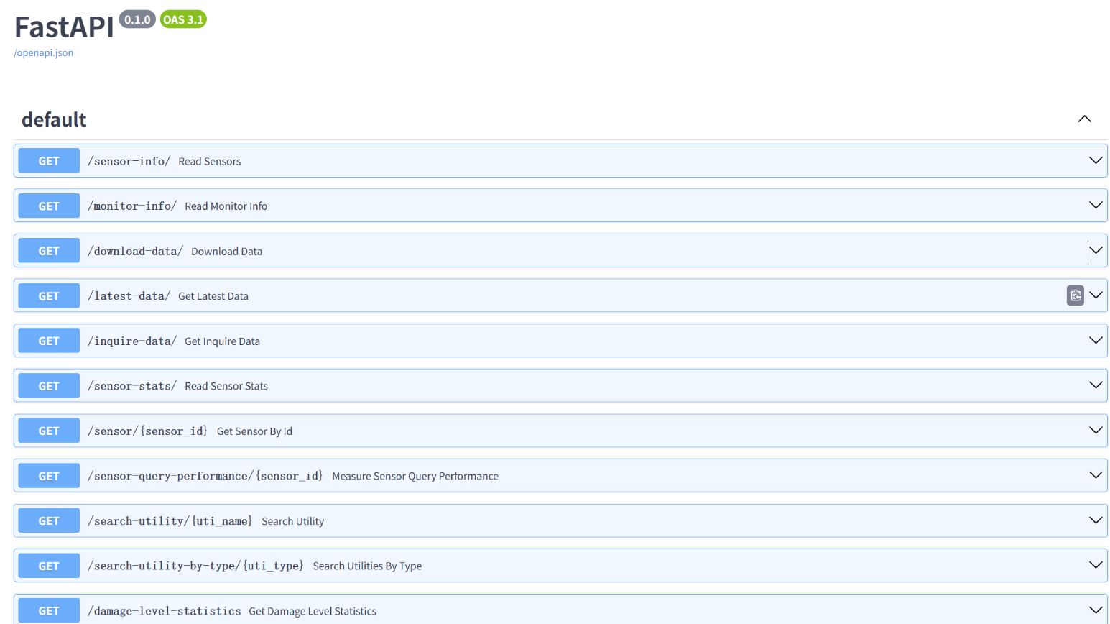Click GET button for /latest-data/
Image resolution: width=1110 pixels, height=624 pixels.
tap(49, 295)
